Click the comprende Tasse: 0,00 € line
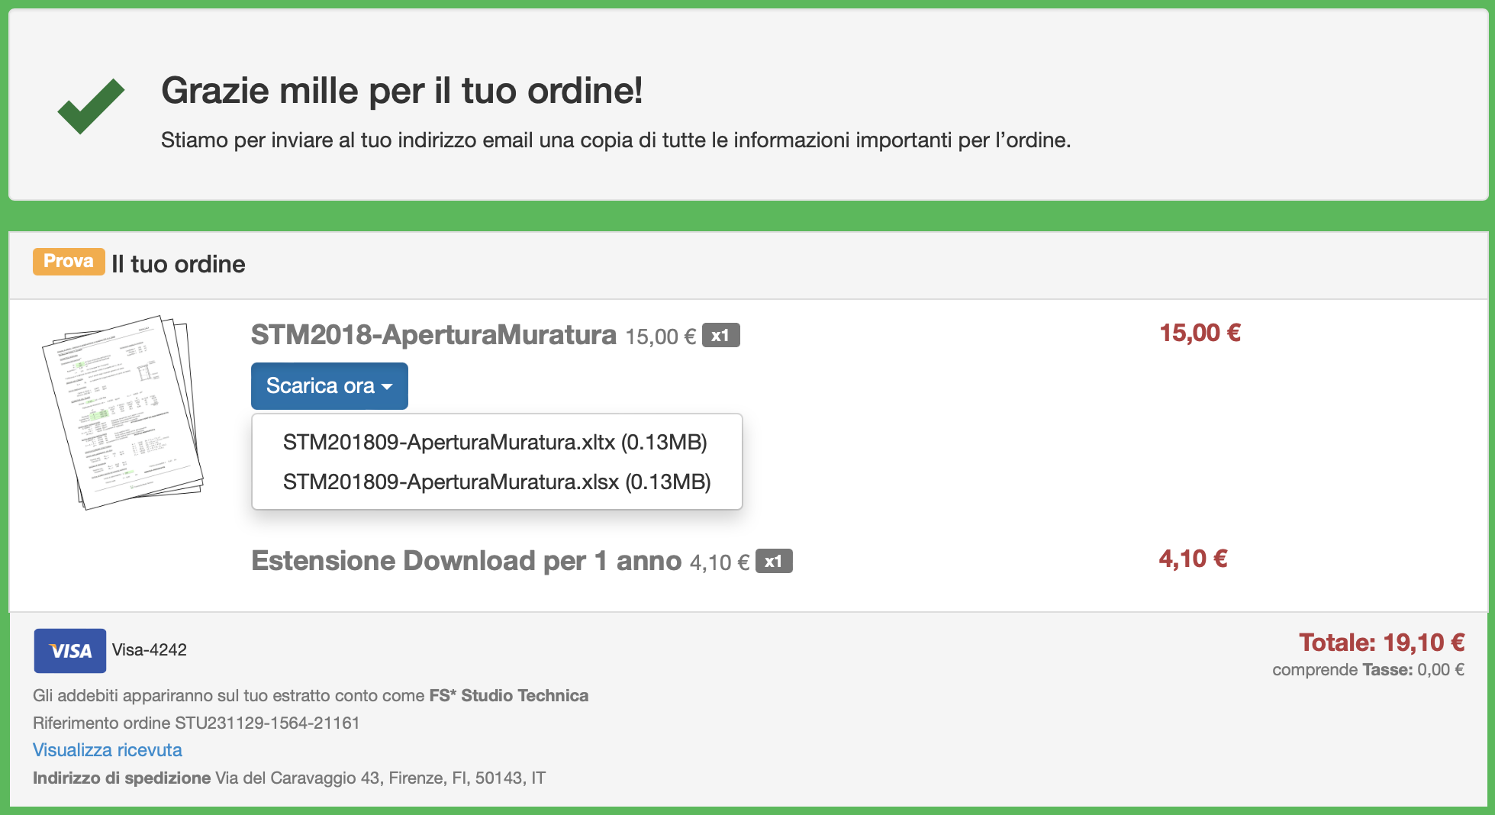Screen dimensions: 1495x815 click(1368, 670)
